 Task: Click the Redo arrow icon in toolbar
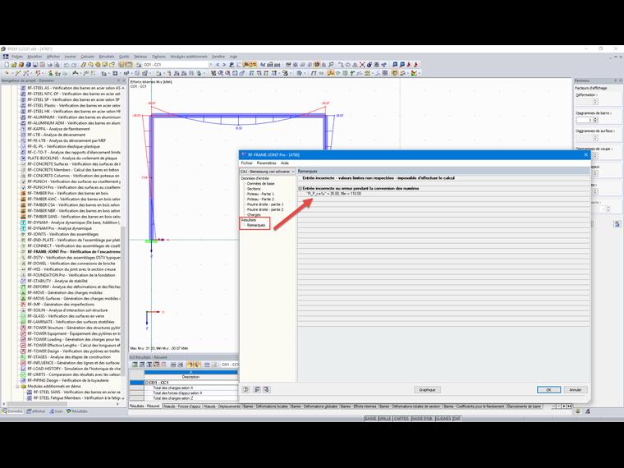[74, 65]
